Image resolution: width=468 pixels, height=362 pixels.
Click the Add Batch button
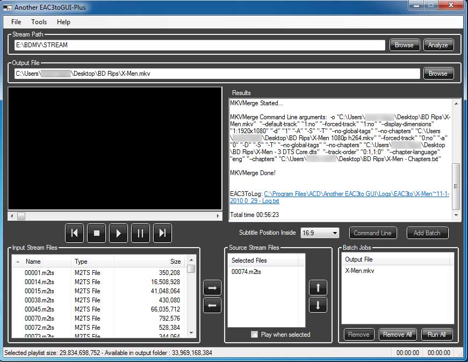point(427,233)
